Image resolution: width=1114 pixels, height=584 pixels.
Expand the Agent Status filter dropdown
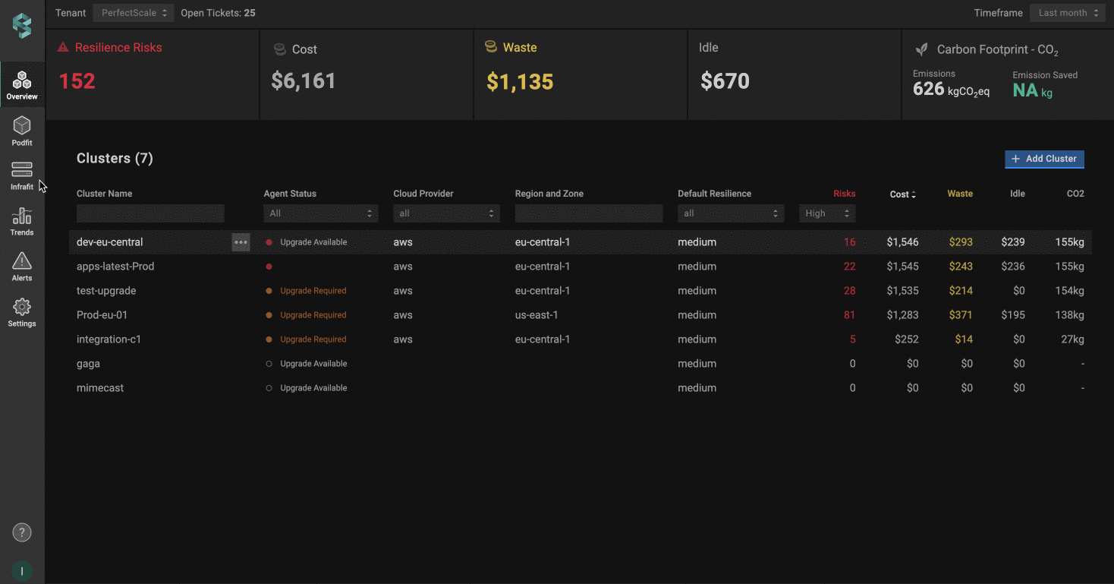(x=321, y=213)
